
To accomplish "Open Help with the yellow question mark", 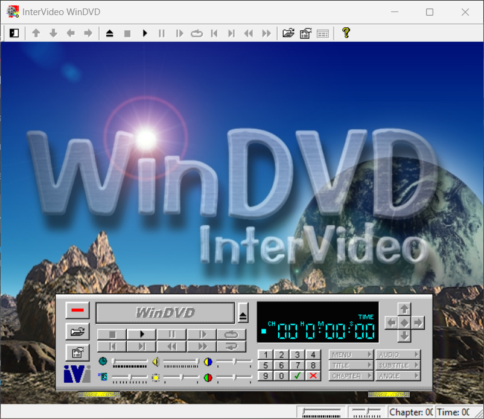I will point(346,33).
